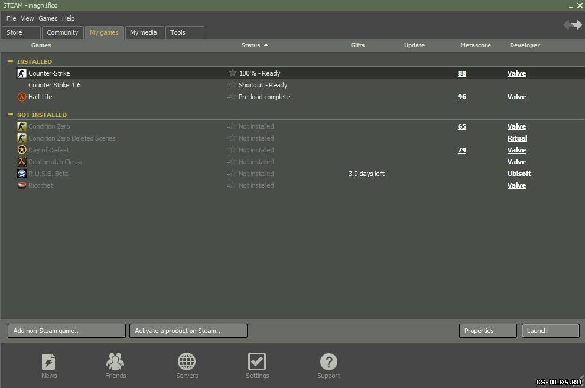This screenshot has height=388, width=585.
Task: Open the Friends icon
Action: click(115, 361)
